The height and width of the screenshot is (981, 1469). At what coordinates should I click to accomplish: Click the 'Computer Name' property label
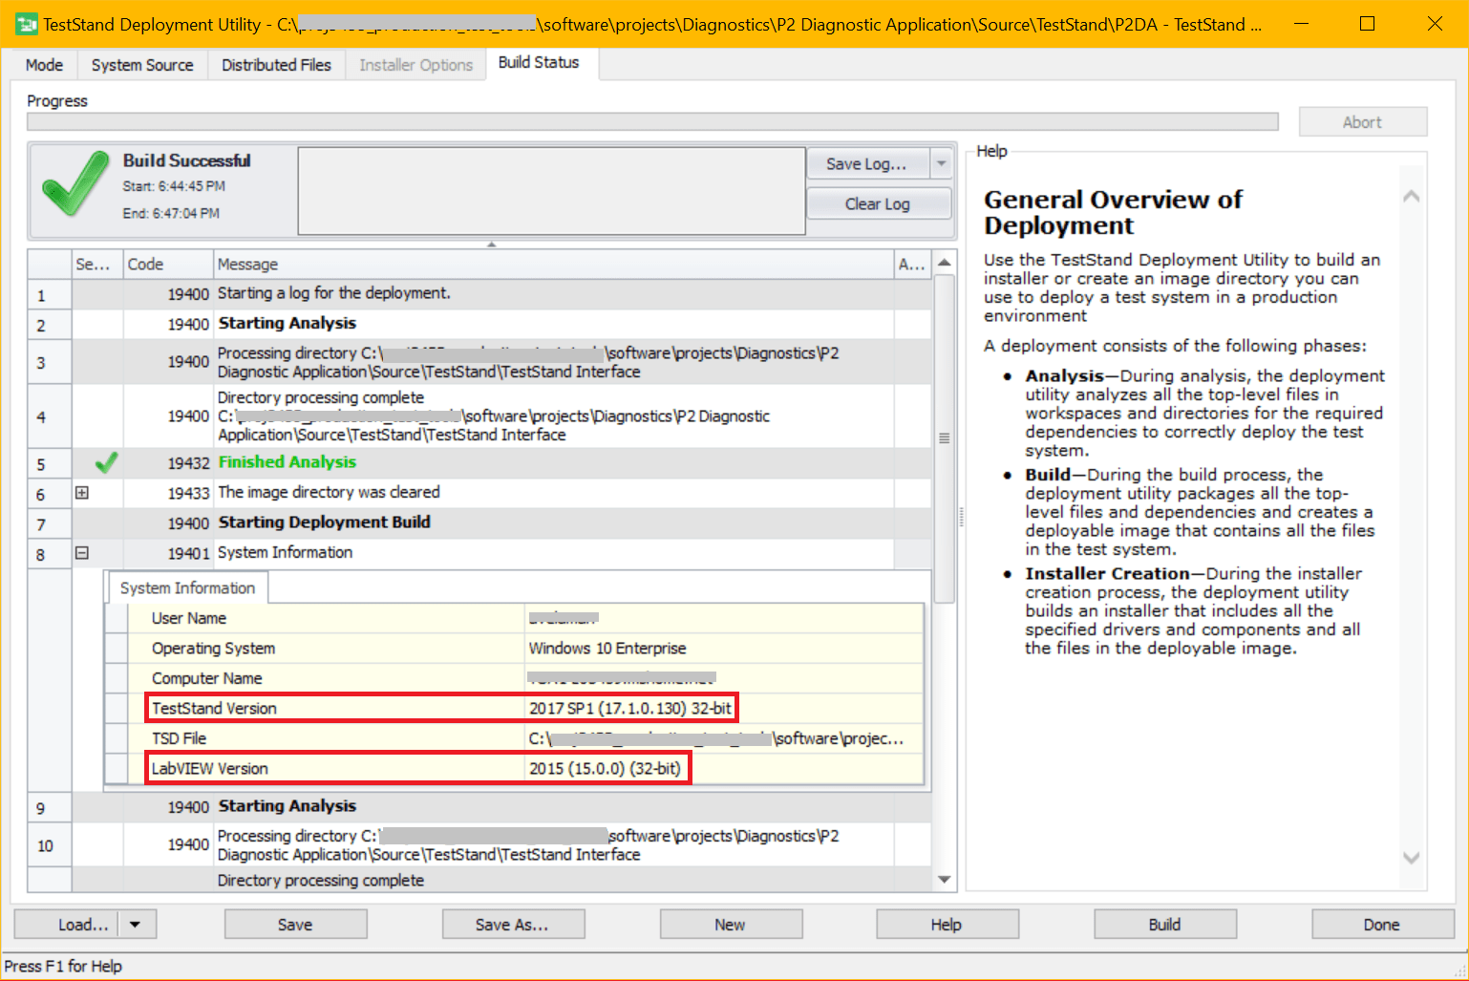click(207, 678)
